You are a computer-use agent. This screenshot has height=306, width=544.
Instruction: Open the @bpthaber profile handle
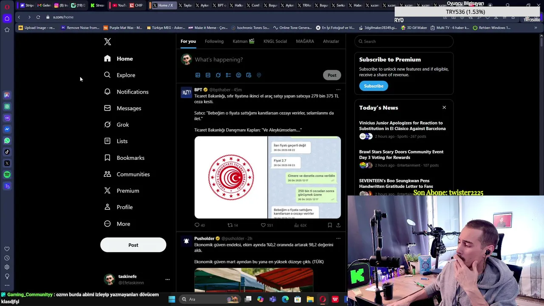tap(220, 90)
